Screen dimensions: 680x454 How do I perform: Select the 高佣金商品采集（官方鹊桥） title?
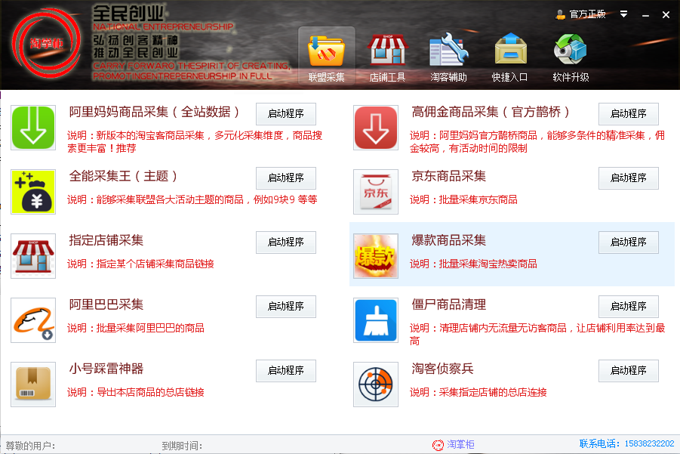tap(491, 112)
